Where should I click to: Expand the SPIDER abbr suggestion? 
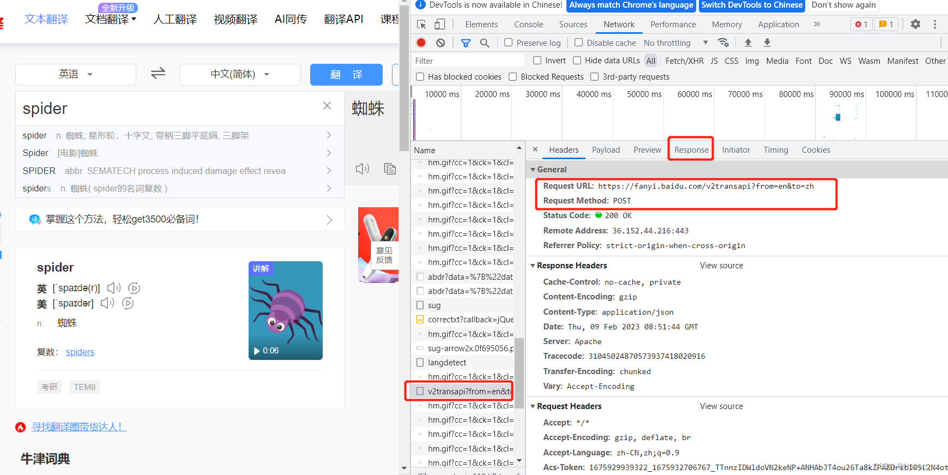(329, 171)
